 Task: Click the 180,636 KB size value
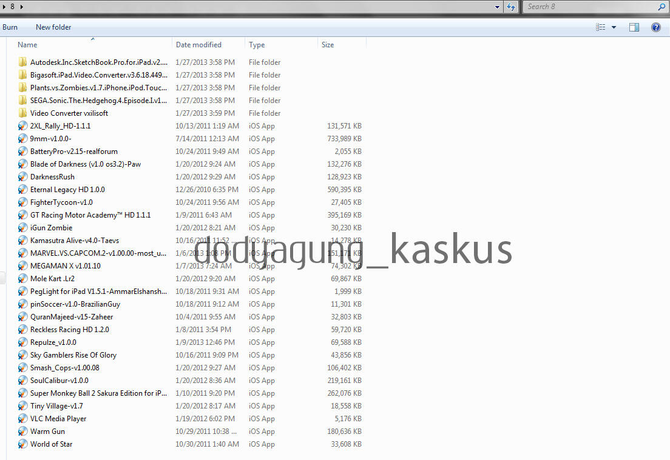click(x=344, y=432)
